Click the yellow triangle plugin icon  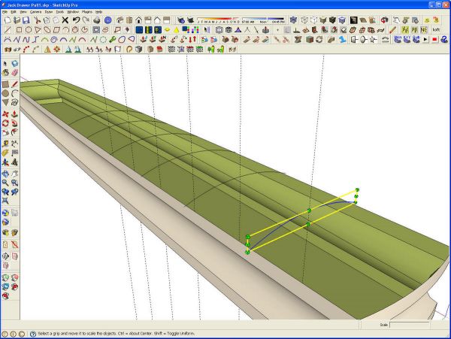(177, 29)
